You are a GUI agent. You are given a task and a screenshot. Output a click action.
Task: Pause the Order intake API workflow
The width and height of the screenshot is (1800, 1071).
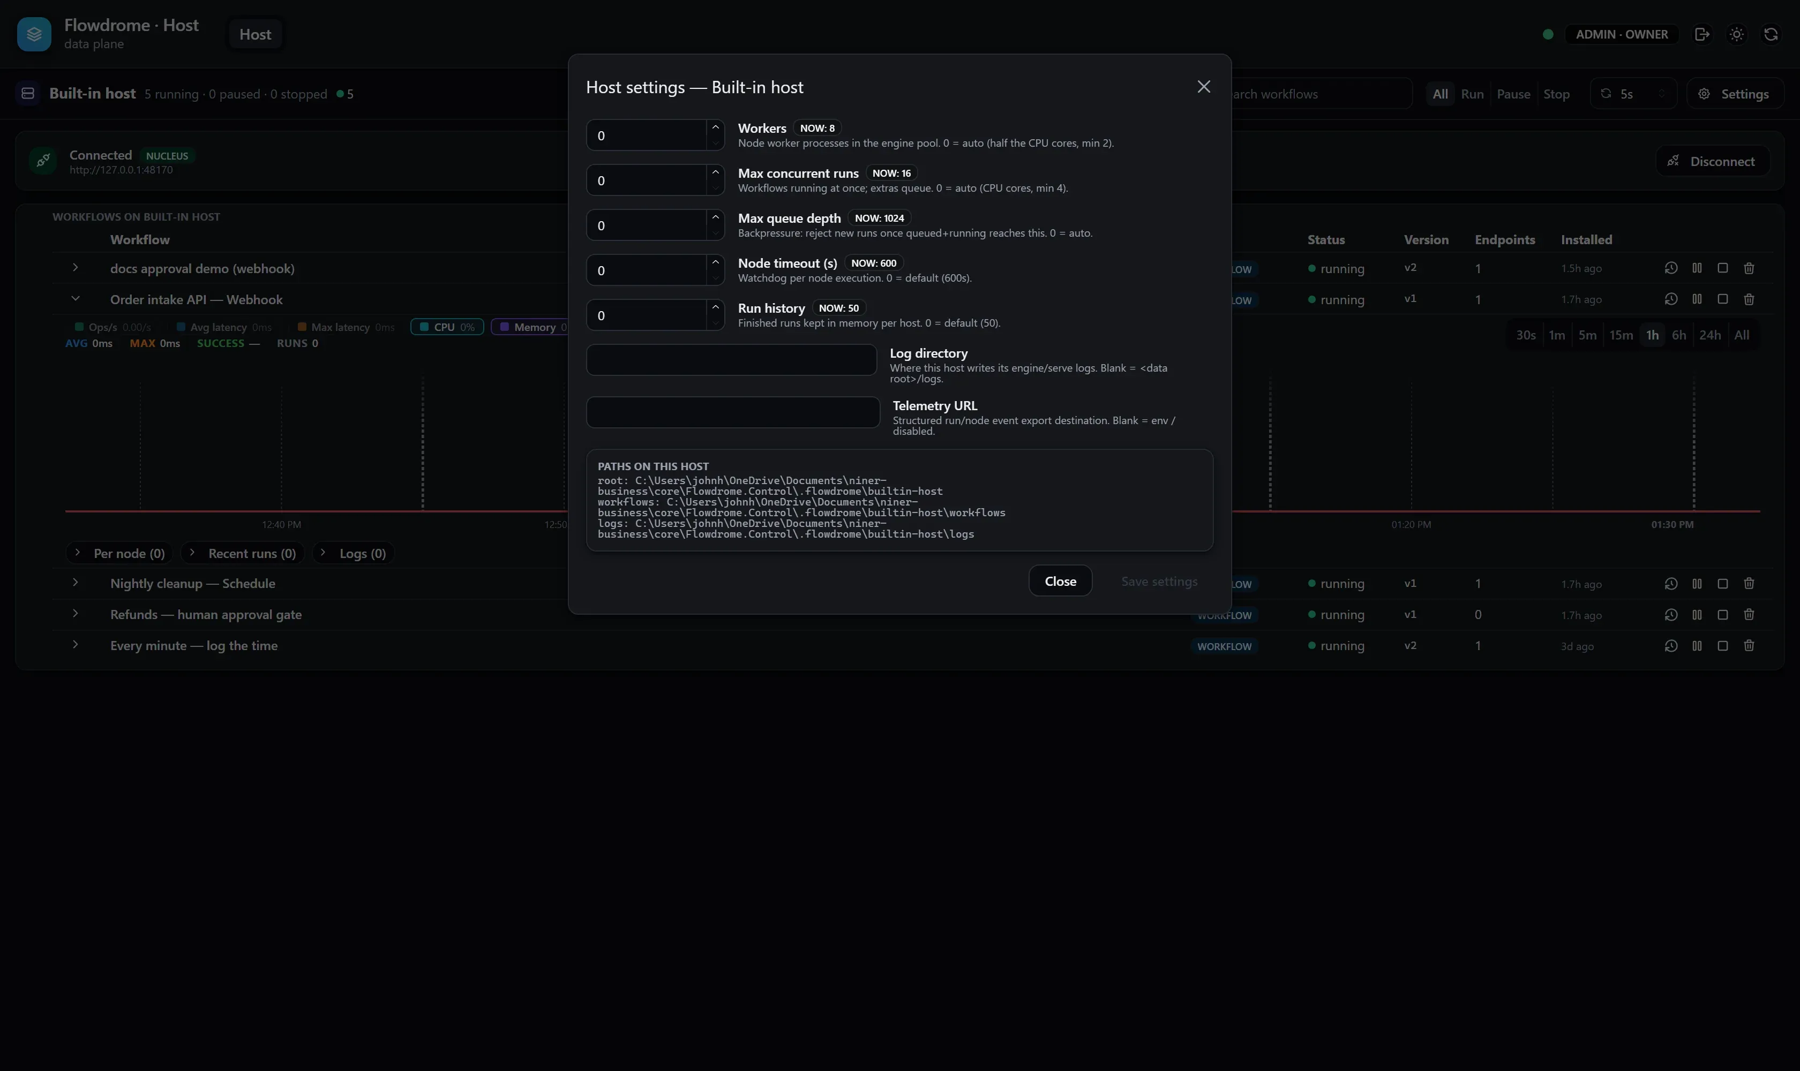point(1697,299)
